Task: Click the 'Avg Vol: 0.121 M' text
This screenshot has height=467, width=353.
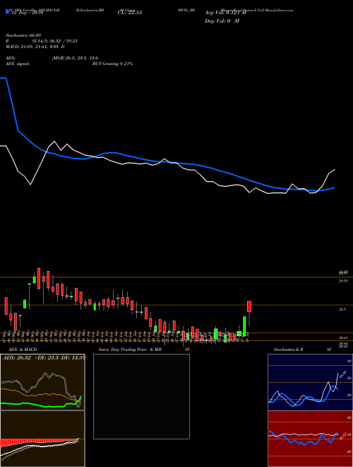Action: [x=225, y=13]
